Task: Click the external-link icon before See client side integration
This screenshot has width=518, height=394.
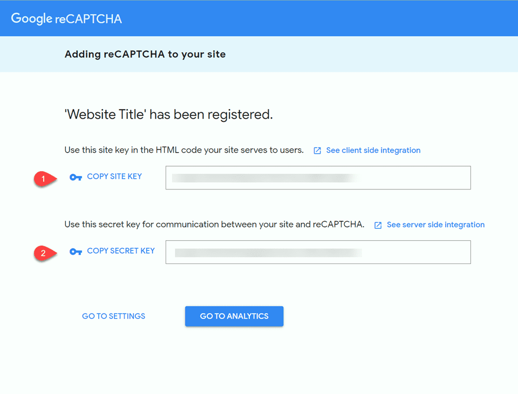Action: point(317,151)
